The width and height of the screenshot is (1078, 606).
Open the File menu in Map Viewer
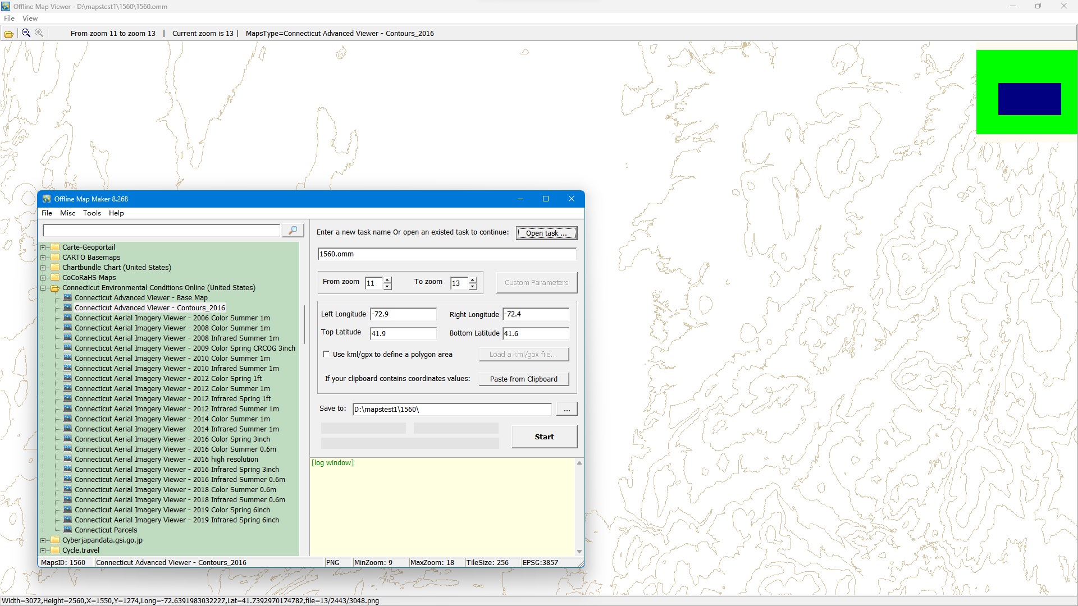tap(9, 18)
